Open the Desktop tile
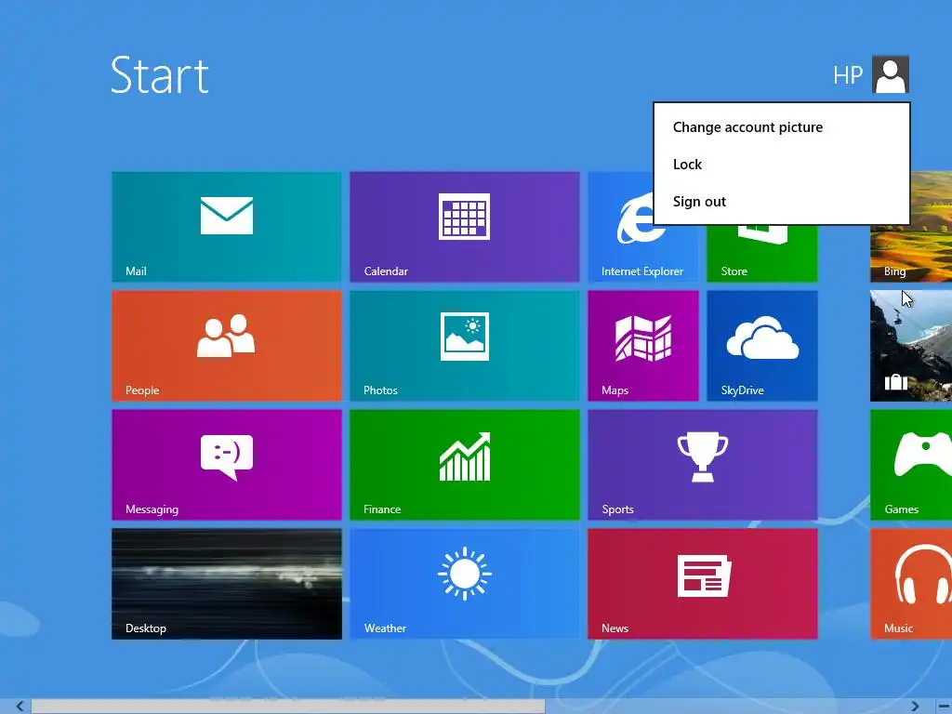 227,584
